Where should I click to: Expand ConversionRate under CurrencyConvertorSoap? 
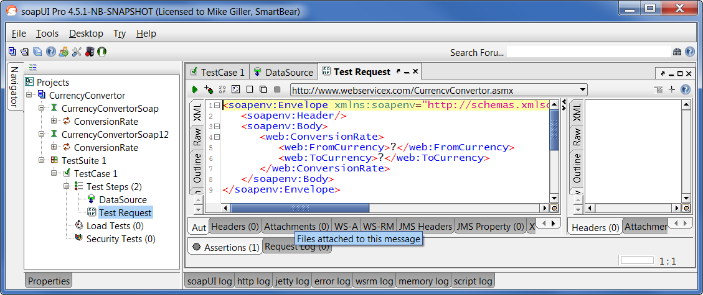54,120
